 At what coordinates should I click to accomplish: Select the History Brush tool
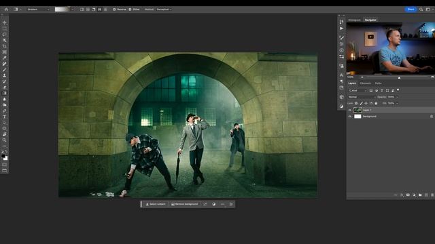click(x=5, y=81)
